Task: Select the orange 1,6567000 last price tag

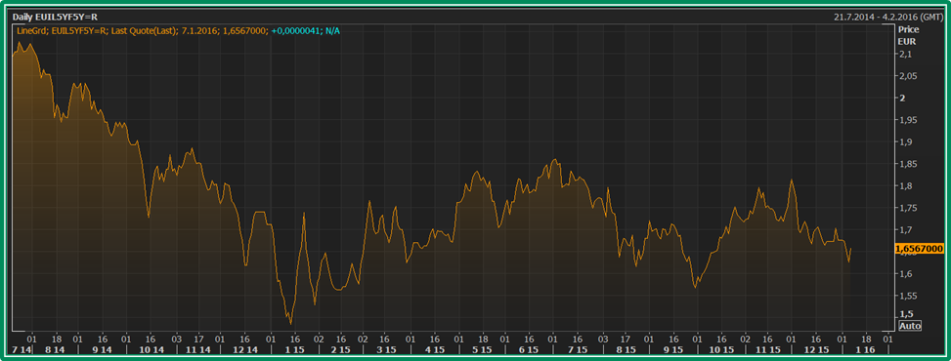Action: (x=918, y=249)
